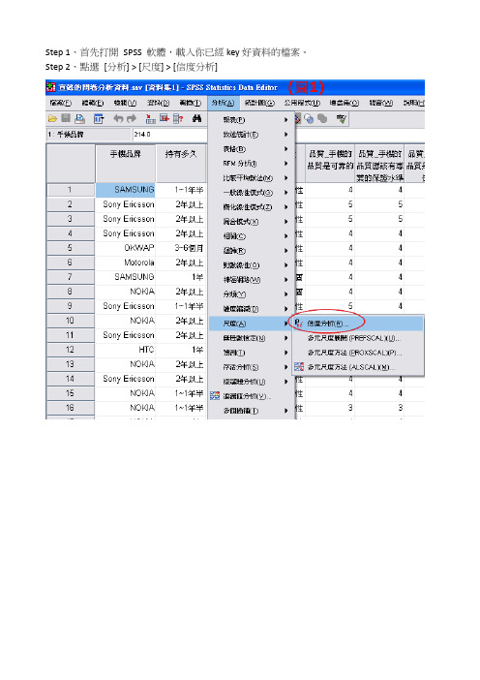The height and width of the screenshot is (680, 480).
Task: Select 多個插補(T) in the Analyze menu
Action: [x=252, y=411]
